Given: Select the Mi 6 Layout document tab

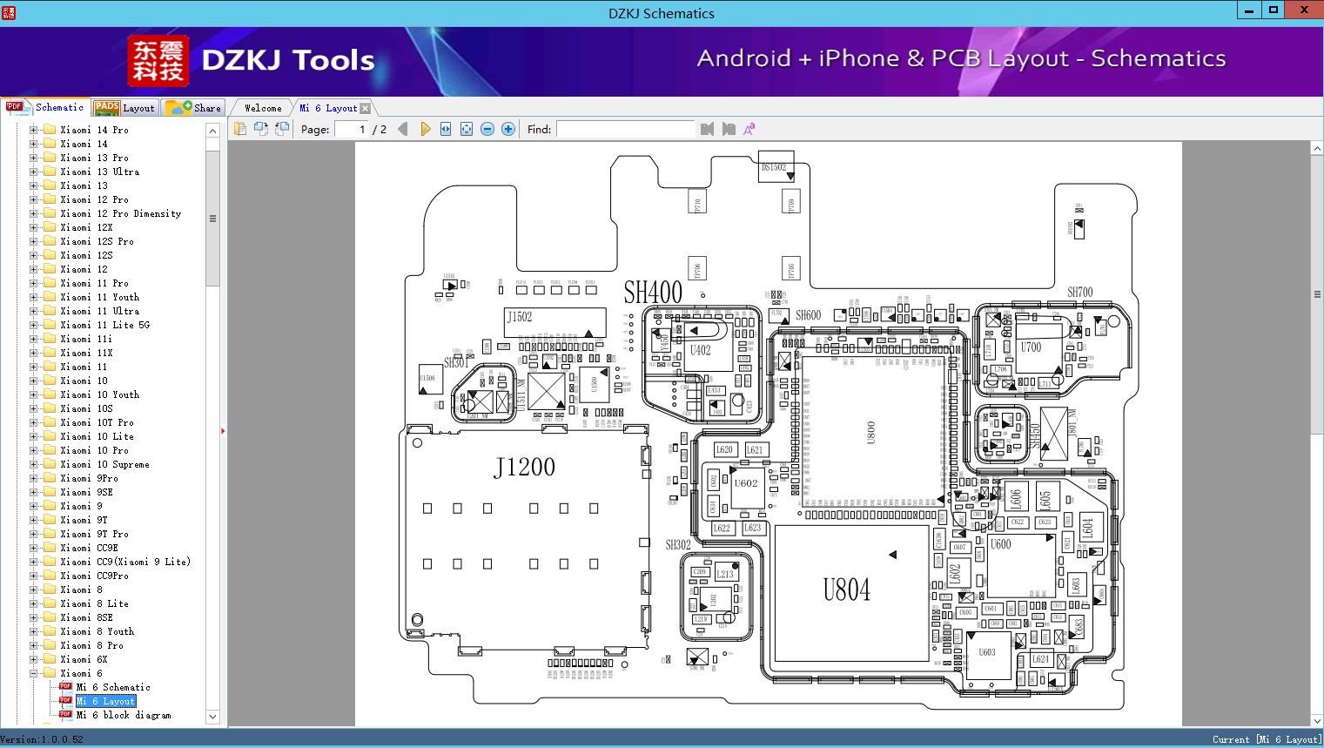Looking at the screenshot, I should pyautogui.click(x=328, y=108).
